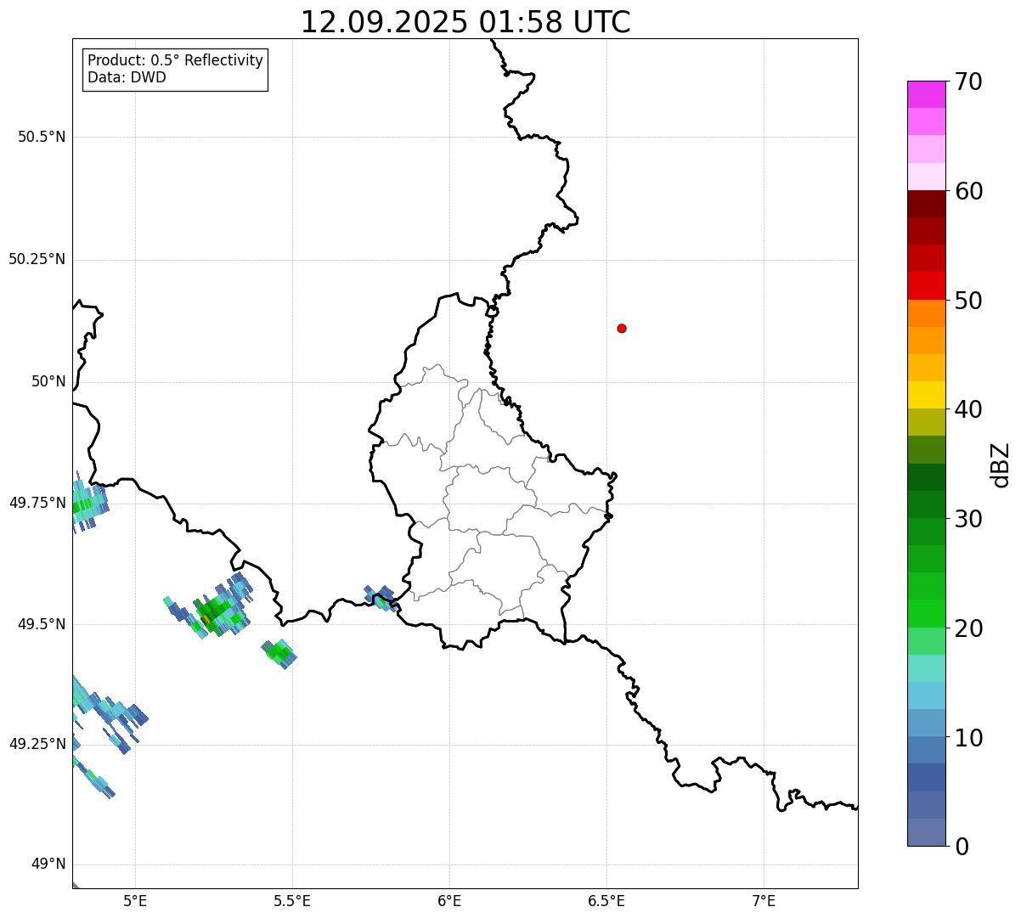Viewport: 1021px width, 918px height.
Task: Click the 50.25°N latitude label
Action: [x=37, y=259]
